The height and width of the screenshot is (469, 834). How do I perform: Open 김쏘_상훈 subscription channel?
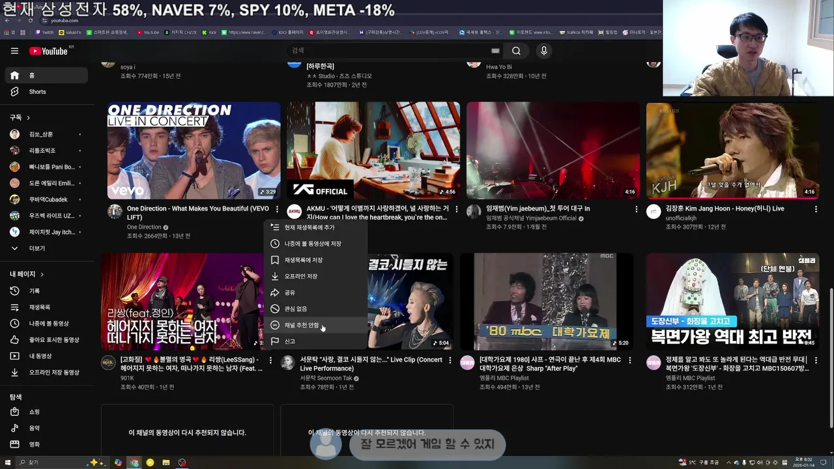(46, 134)
